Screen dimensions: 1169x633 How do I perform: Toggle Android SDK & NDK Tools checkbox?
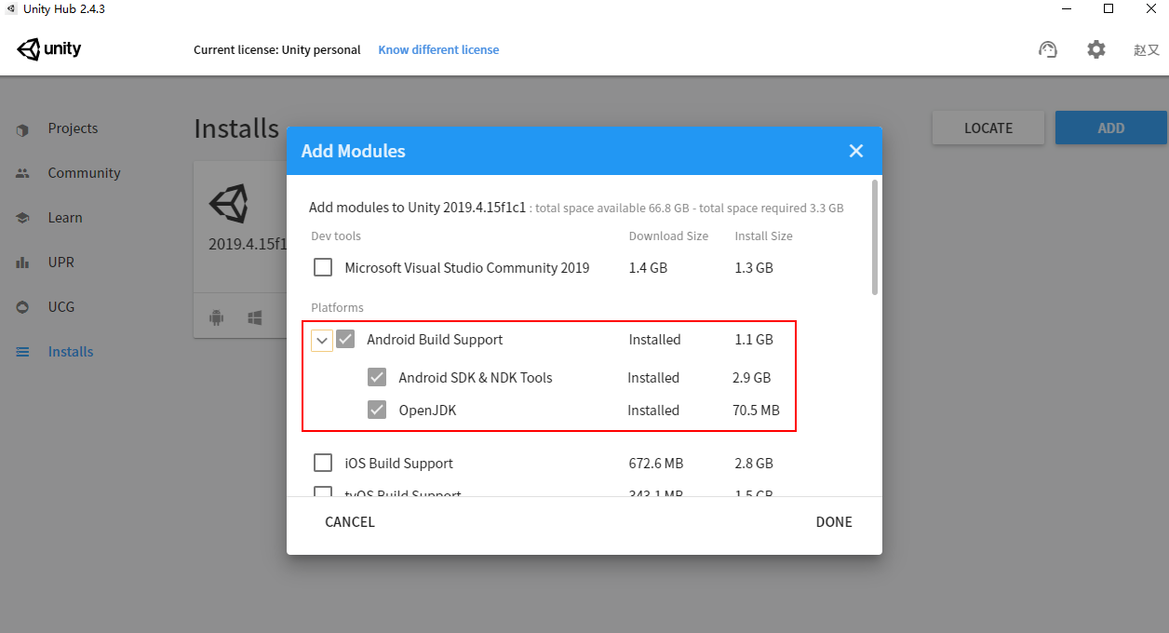click(x=377, y=378)
